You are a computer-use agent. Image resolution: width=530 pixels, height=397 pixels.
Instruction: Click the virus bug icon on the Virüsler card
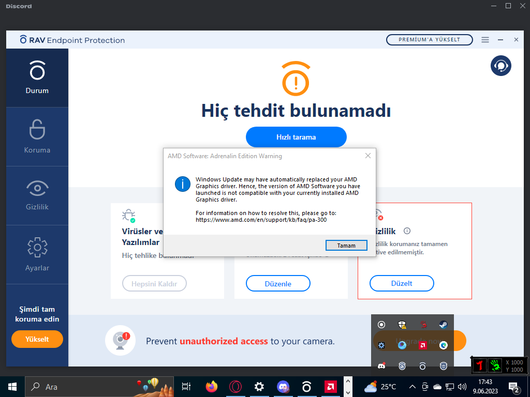[x=128, y=216]
